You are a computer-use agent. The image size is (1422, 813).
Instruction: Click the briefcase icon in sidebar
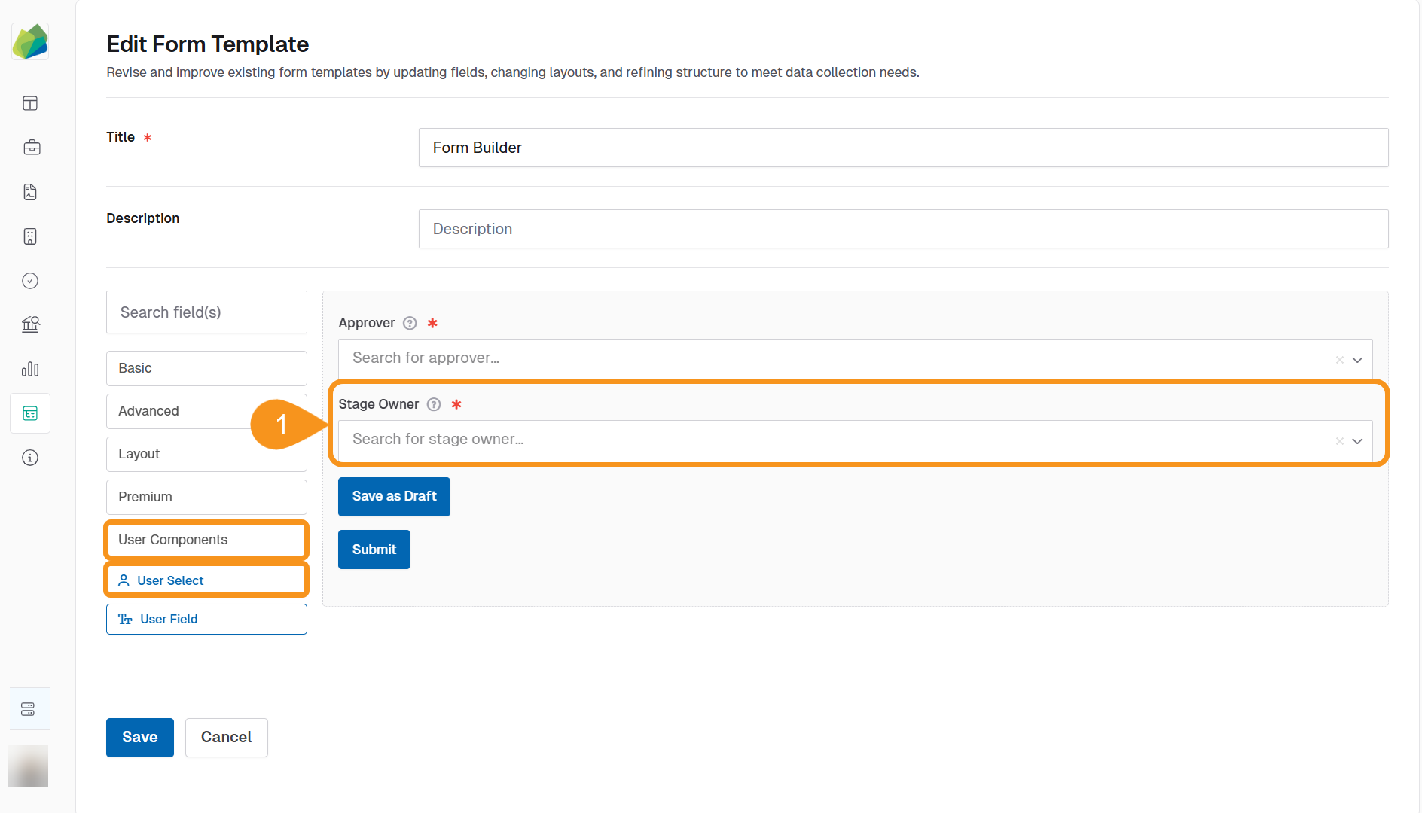tap(31, 148)
